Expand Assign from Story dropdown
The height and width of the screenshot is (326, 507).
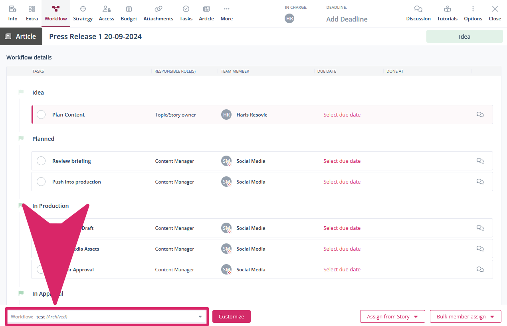tap(392, 316)
